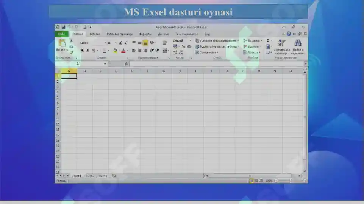The height and width of the screenshot is (204, 364).
Task: Open Сортировка и фильтр dropdown
Action: tap(281, 47)
